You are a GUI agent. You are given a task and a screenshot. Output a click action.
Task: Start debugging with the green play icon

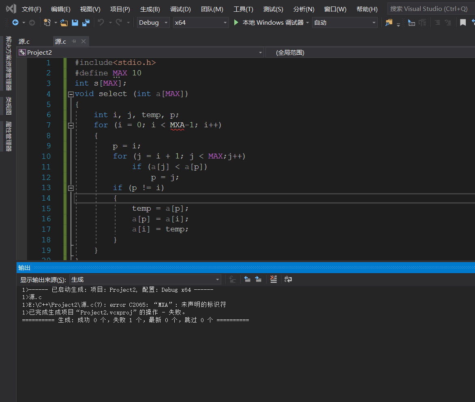pyautogui.click(x=236, y=22)
